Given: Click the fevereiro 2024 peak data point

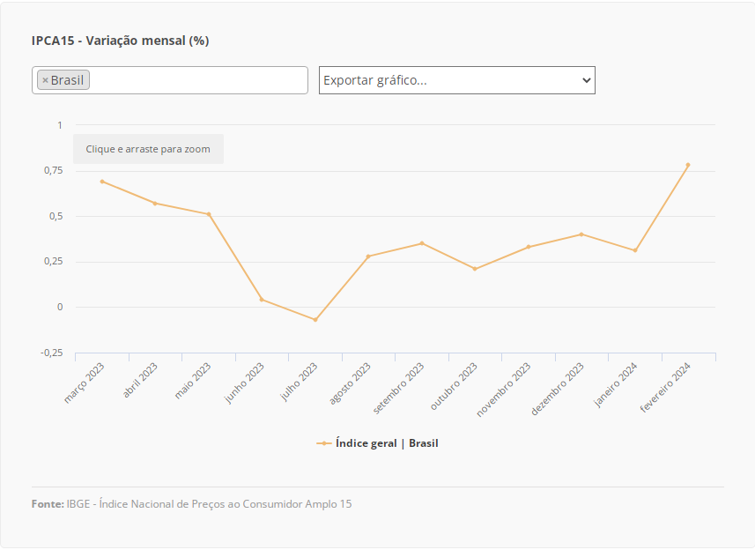Looking at the screenshot, I should pos(688,165).
